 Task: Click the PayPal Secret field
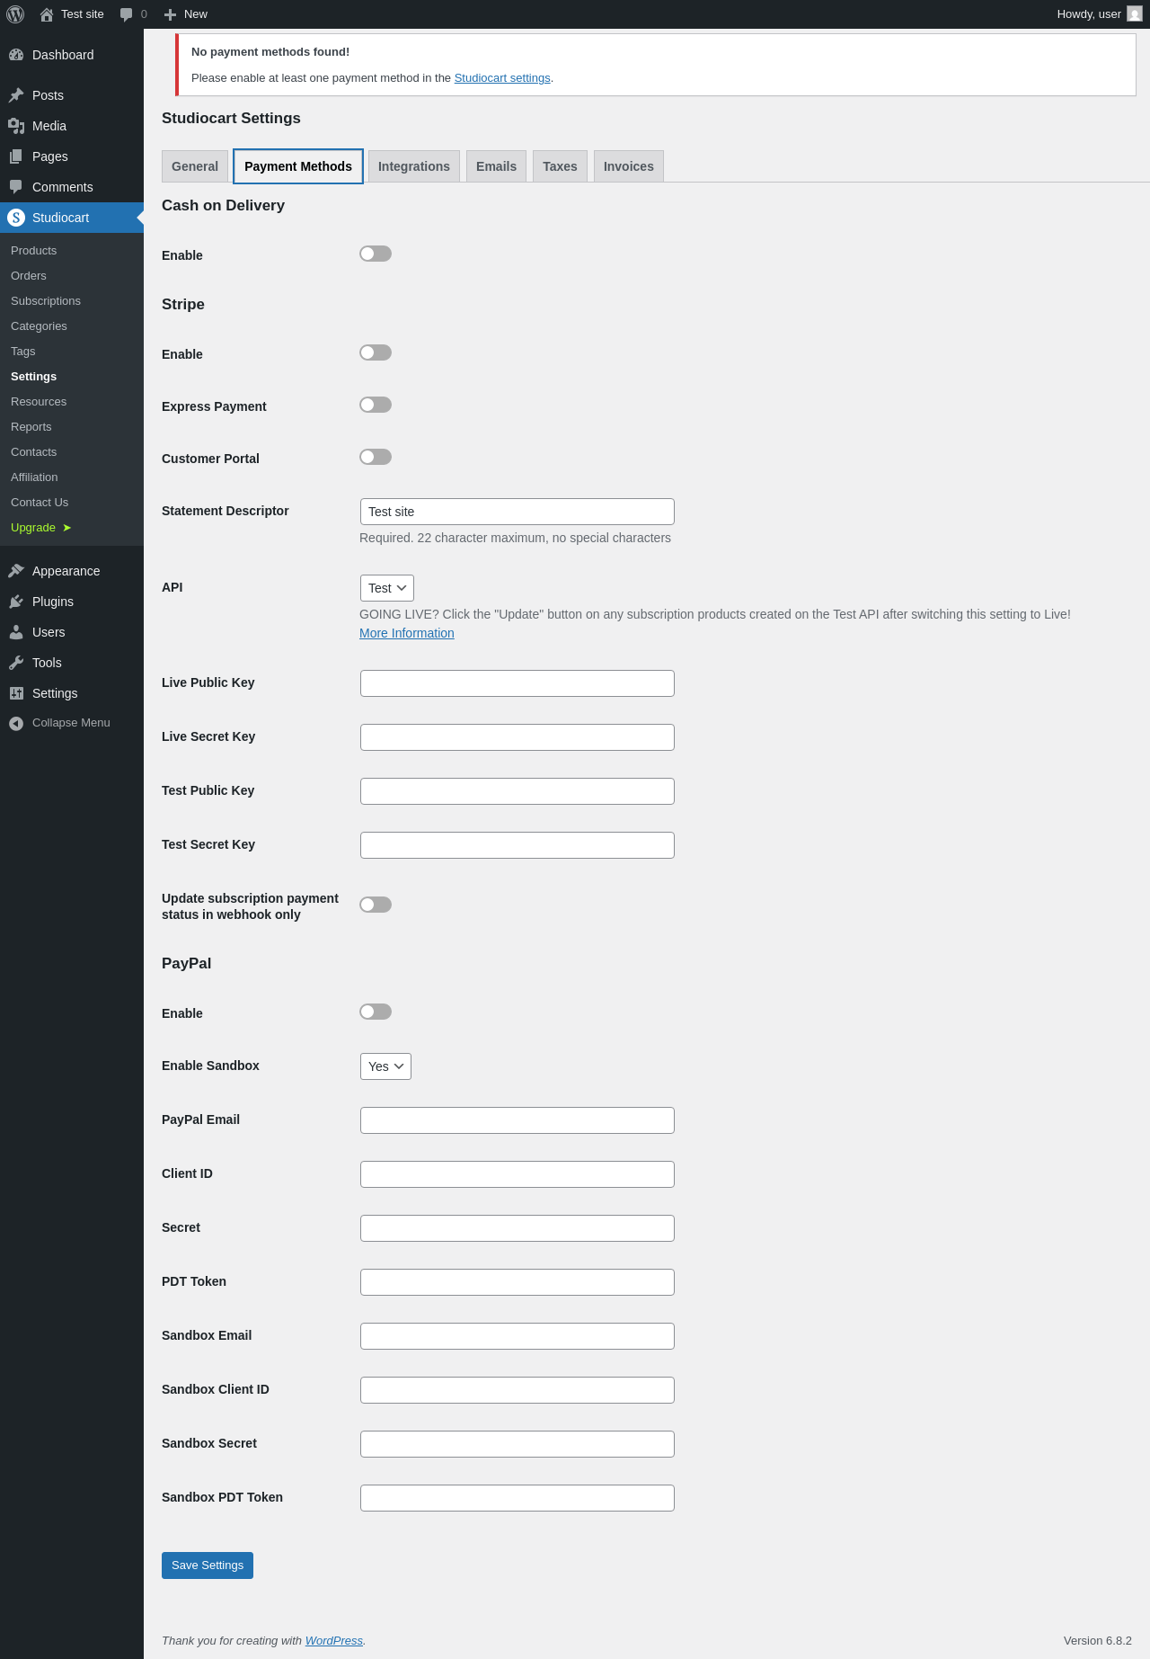click(x=517, y=1228)
